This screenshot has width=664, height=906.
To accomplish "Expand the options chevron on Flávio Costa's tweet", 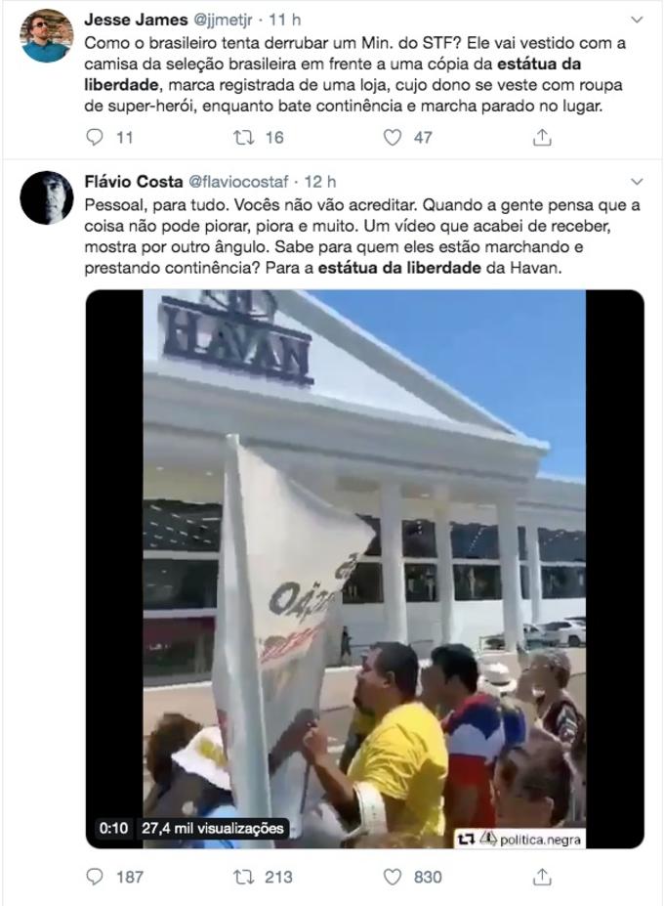I will pos(637,182).
